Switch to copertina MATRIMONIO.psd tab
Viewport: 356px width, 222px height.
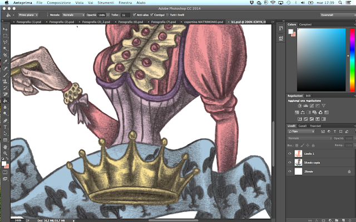coord(204,22)
